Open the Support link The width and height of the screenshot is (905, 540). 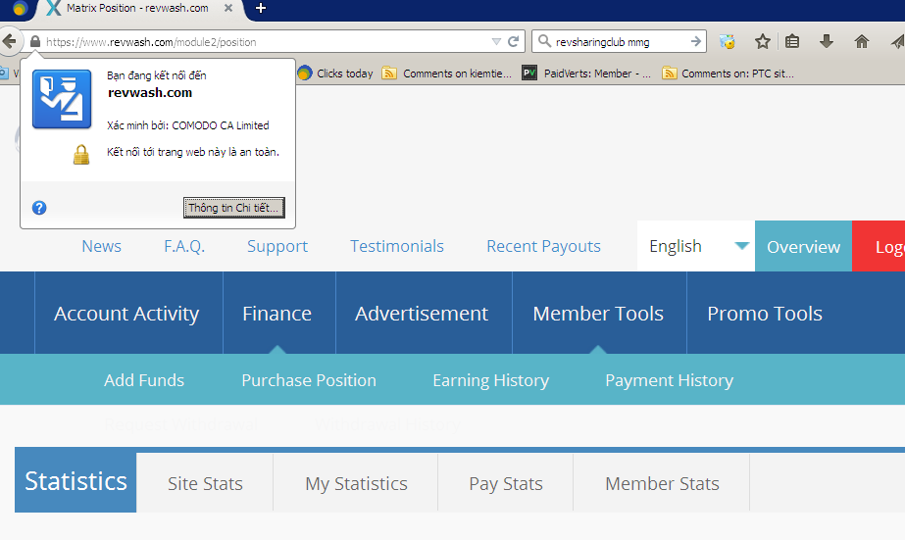[x=277, y=246]
